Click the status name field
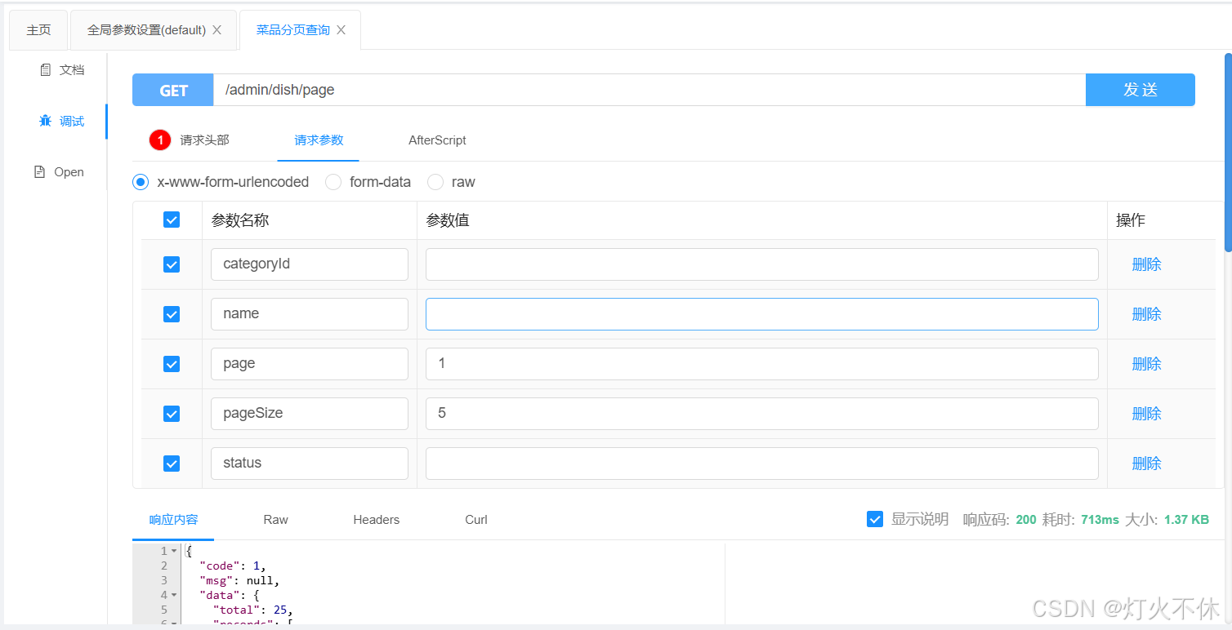 (310, 464)
